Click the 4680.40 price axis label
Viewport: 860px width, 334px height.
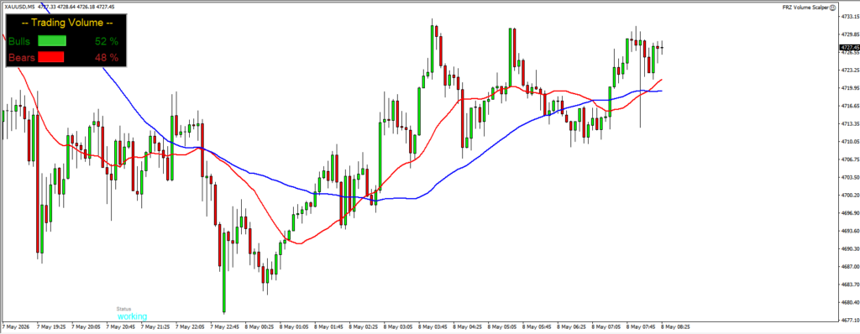pos(849,303)
